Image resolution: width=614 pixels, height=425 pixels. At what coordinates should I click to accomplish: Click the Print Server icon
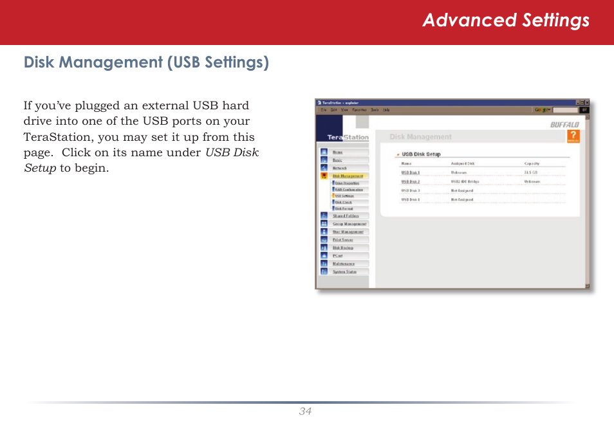(324, 239)
